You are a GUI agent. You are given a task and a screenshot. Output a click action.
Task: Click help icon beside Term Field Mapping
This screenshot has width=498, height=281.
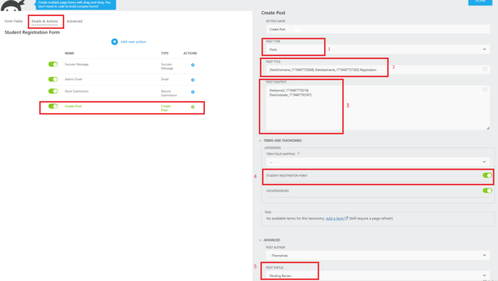point(298,154)
